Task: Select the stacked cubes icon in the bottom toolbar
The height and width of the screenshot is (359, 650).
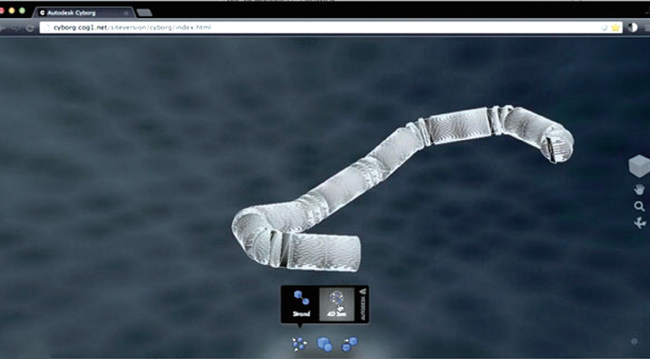Action: pyautogui.click(x=348, y=343)
